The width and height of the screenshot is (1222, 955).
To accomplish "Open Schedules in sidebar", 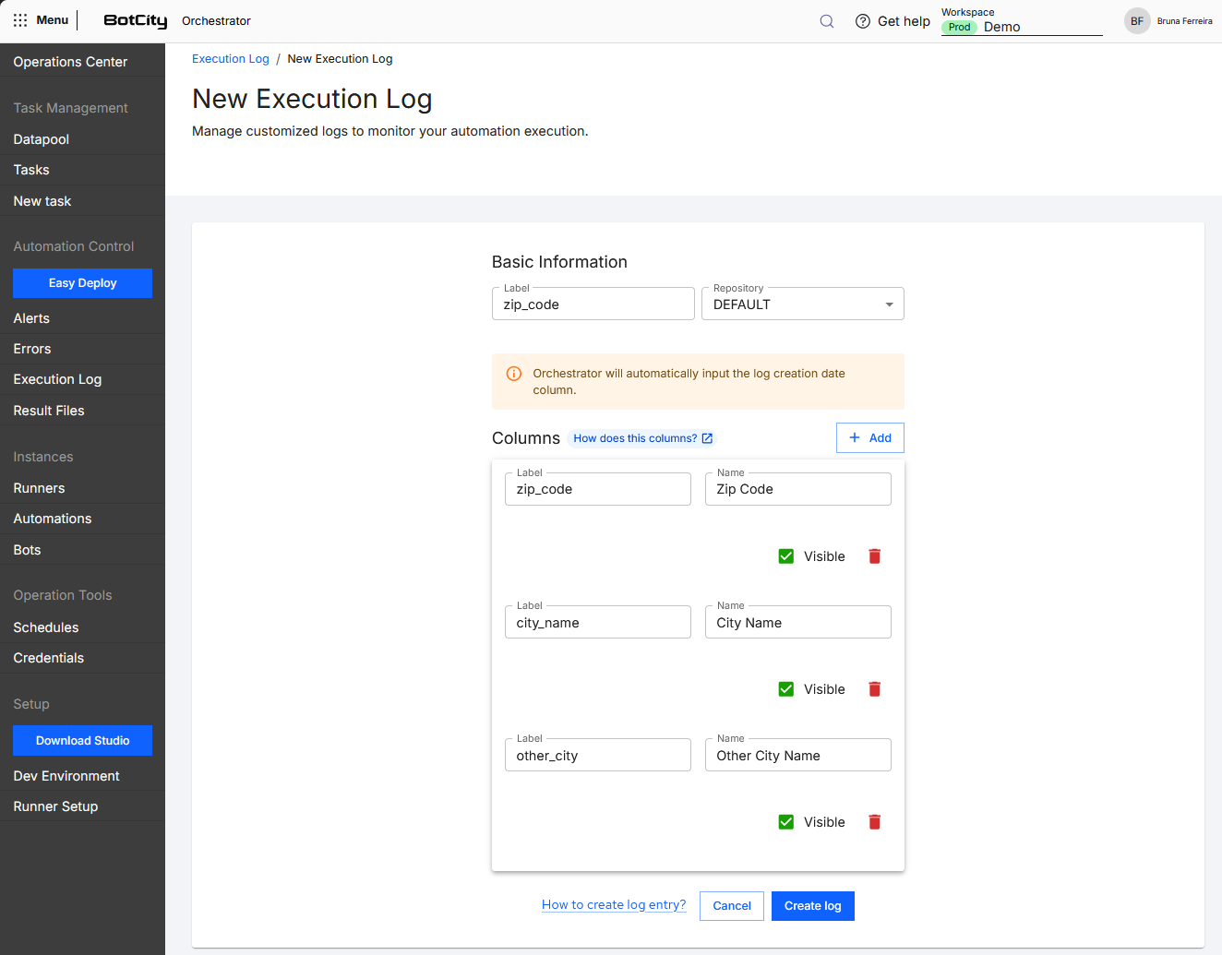I will point(82,627).
